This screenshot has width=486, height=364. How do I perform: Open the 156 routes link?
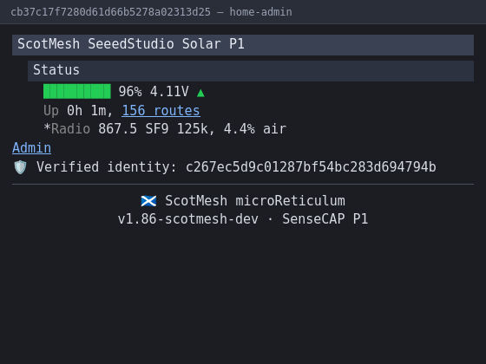pyautogui.click(x=161, y=111)
